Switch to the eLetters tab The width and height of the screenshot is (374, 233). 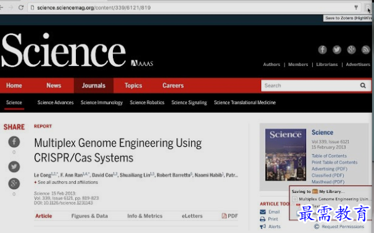pos(192,216)
